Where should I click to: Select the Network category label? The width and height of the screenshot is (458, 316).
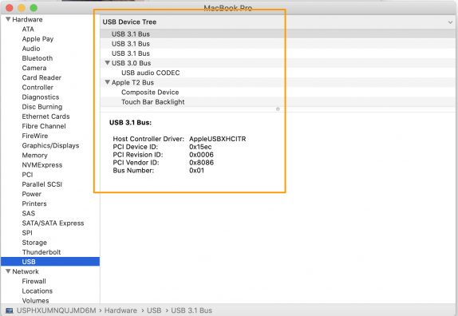pyautogui.click(x=26, y=271)
